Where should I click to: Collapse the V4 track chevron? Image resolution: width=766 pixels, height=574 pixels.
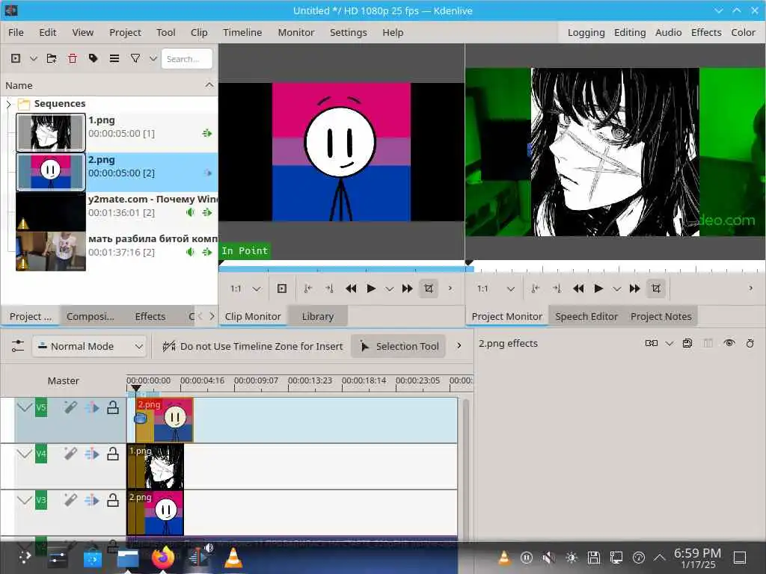(25, 454)
